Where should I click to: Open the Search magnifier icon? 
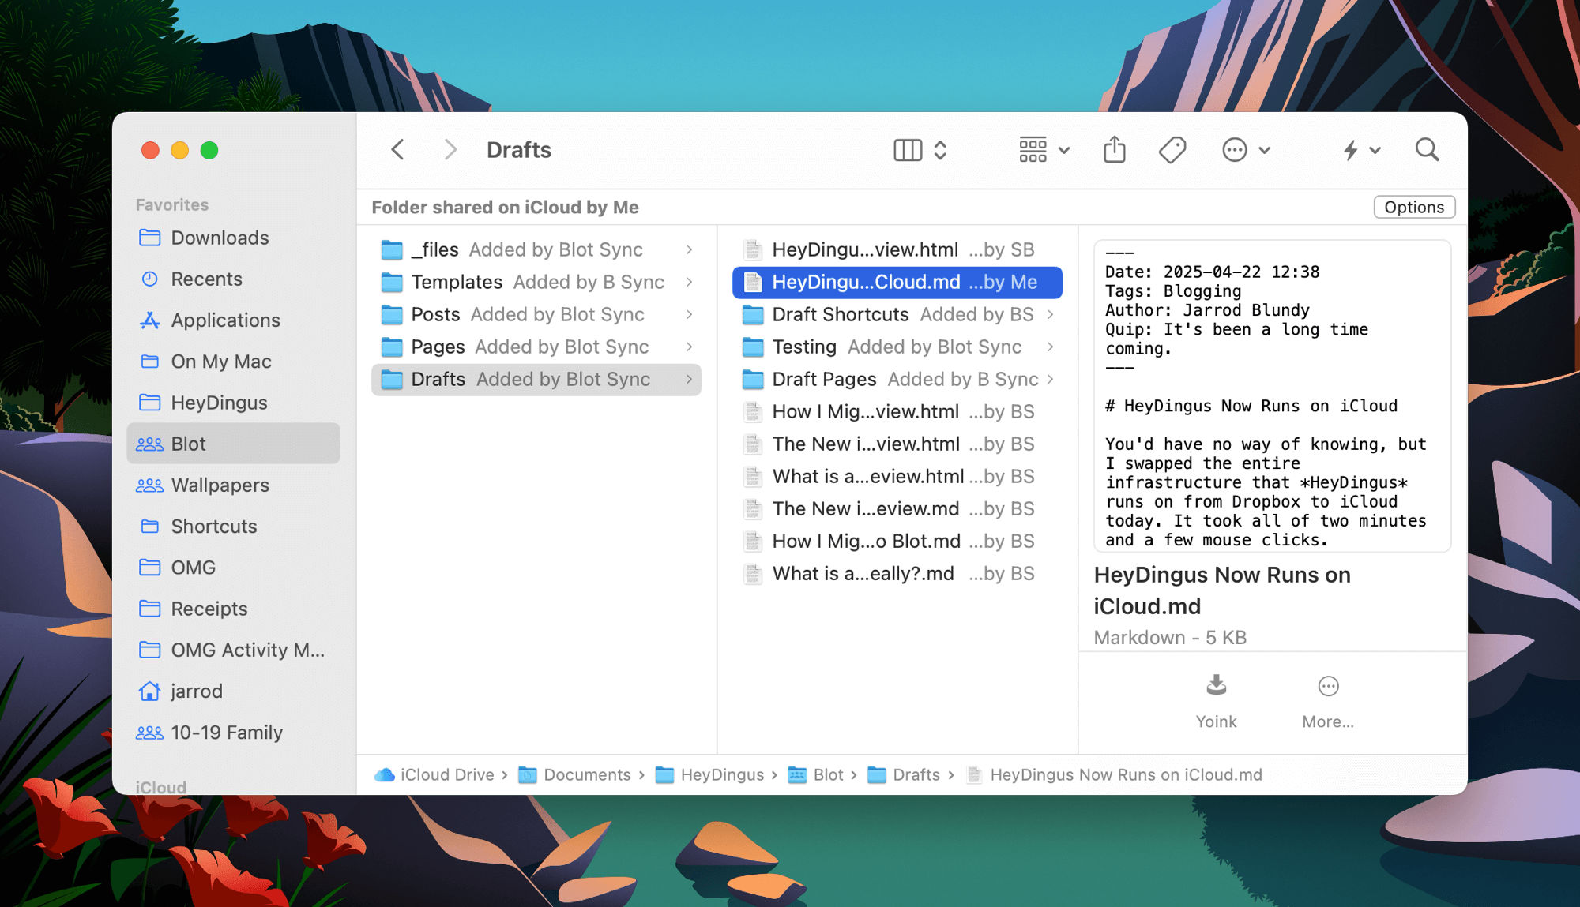tap(1427, 150)
